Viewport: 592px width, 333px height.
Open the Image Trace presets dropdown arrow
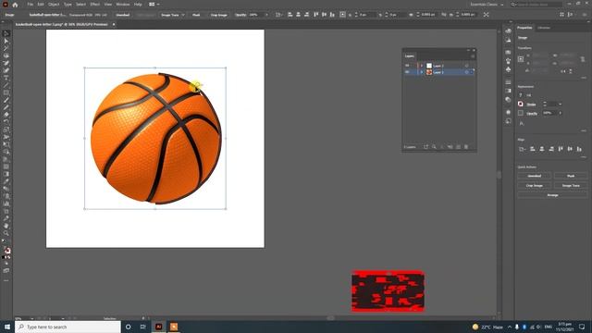pyautogui.click(x=183, y=15)
